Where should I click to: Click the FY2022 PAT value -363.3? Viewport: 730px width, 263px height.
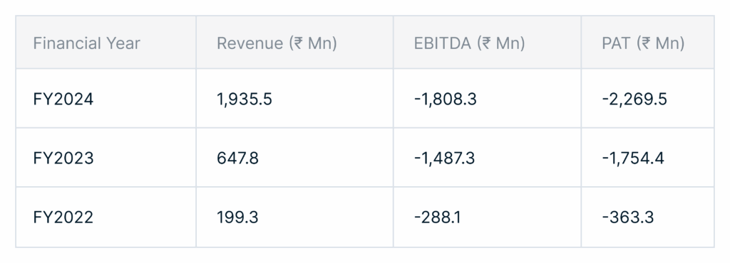(x=627, y=217)
